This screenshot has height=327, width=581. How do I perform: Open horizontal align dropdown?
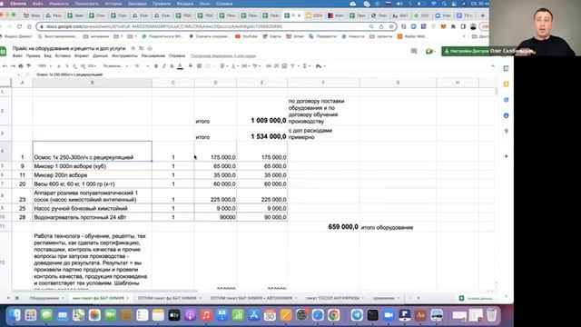click(223, 66)
